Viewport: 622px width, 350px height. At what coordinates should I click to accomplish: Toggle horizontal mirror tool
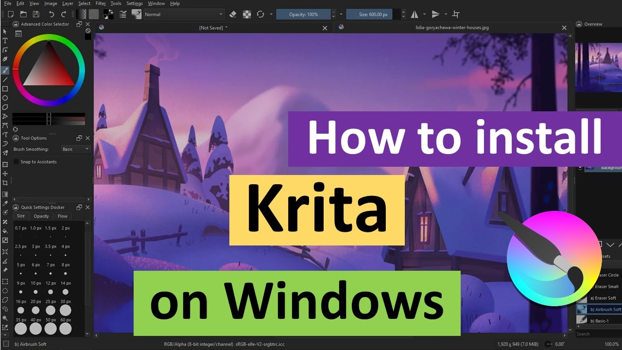(x=415, y=14)
